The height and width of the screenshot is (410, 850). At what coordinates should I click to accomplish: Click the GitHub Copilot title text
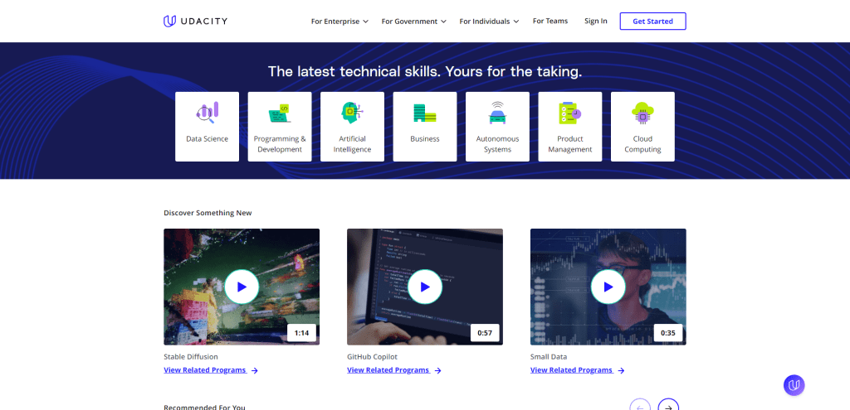point(373,357)
